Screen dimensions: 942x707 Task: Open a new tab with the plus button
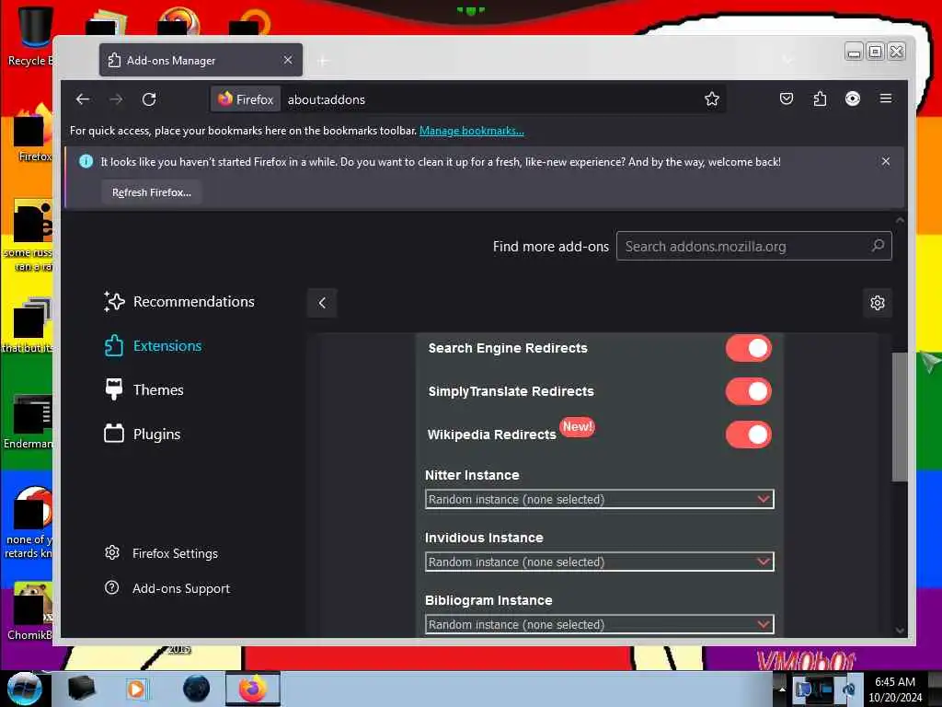click(x=323, y=61)
